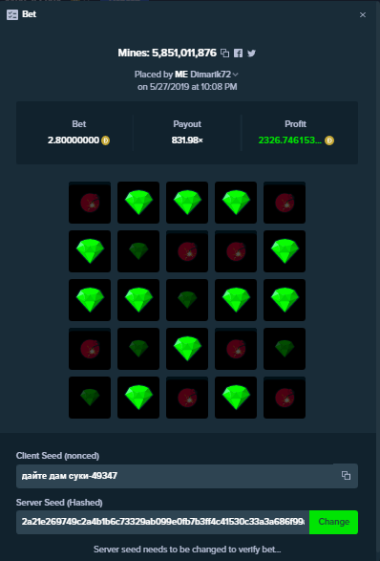Click the green 2326.746153 profit value
This screenshot has width=380, height=561.
click(290, 140)
